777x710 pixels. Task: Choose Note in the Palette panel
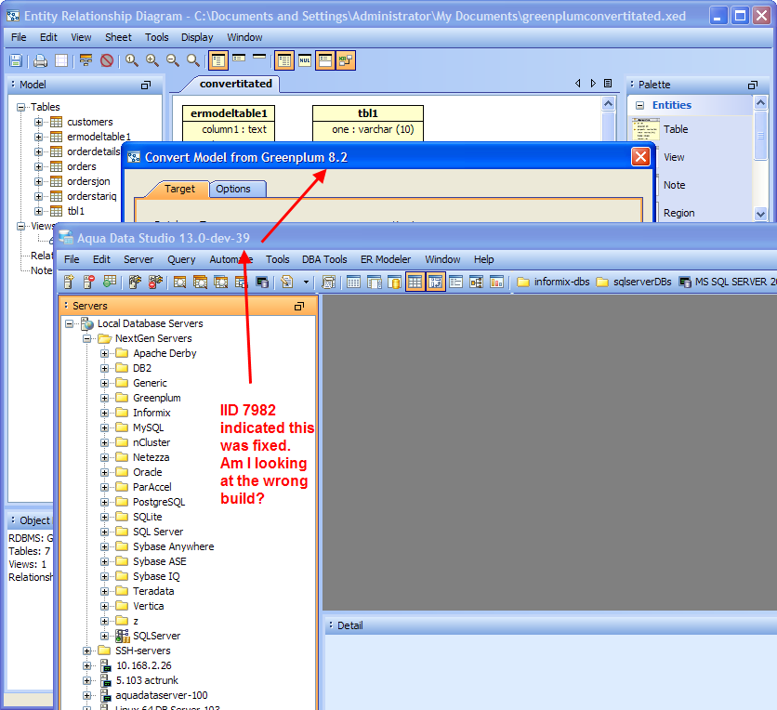(x=674, y=185)
